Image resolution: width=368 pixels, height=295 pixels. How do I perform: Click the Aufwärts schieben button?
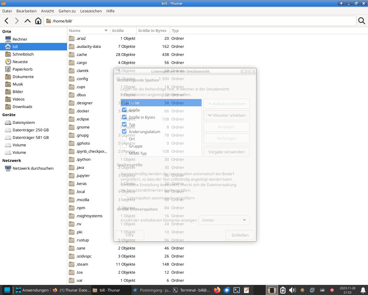(227, 104)
